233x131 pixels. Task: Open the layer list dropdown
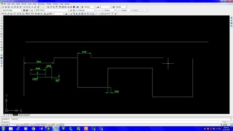tap(52, 10)
